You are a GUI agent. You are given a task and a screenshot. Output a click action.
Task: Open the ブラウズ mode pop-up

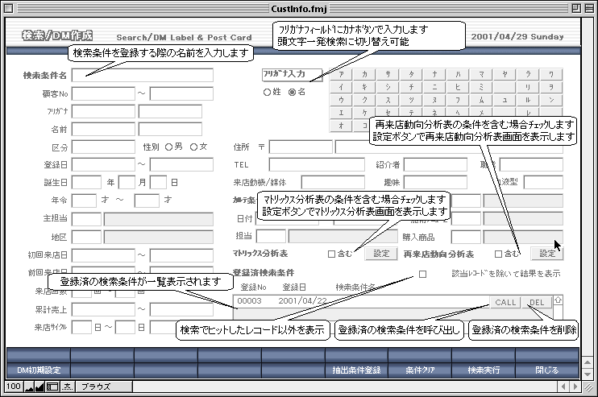[x=103, y=387]
